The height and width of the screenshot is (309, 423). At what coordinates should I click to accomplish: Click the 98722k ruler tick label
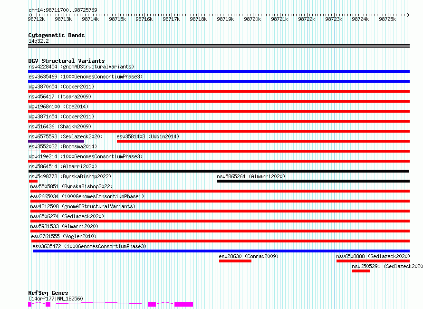pos(307,19)
